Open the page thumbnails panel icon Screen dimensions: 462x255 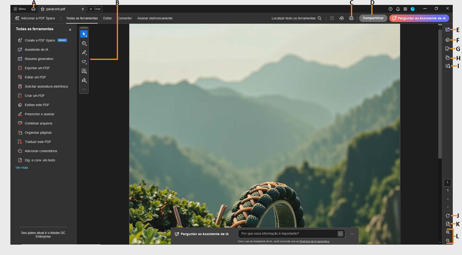(448, 58)
